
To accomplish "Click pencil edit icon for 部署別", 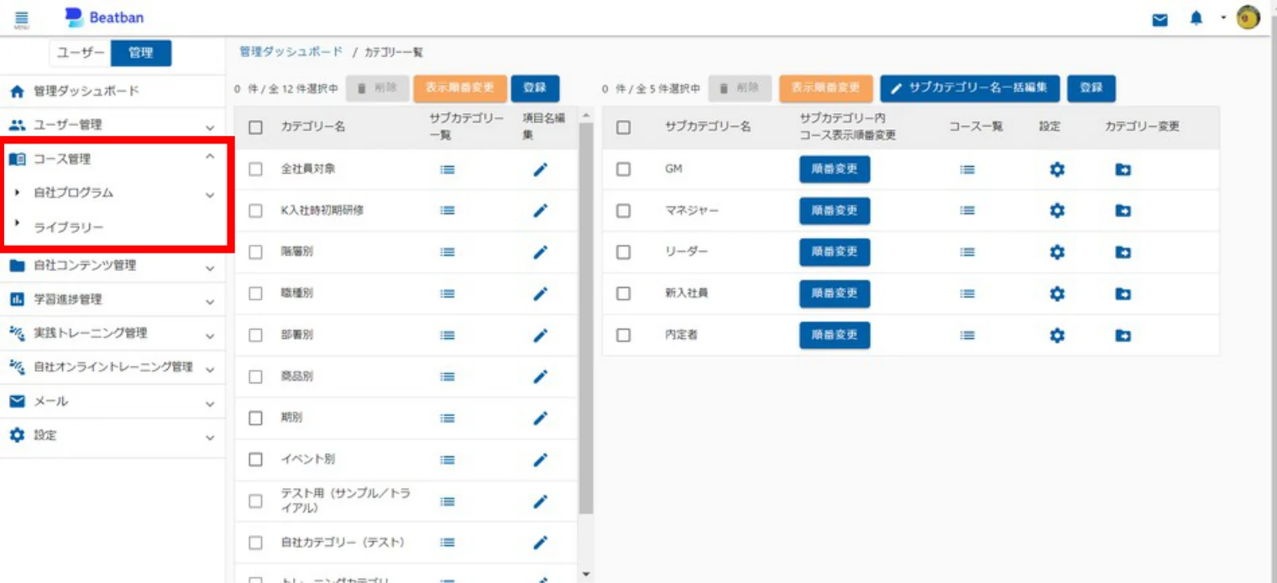I will coord(541,335).
